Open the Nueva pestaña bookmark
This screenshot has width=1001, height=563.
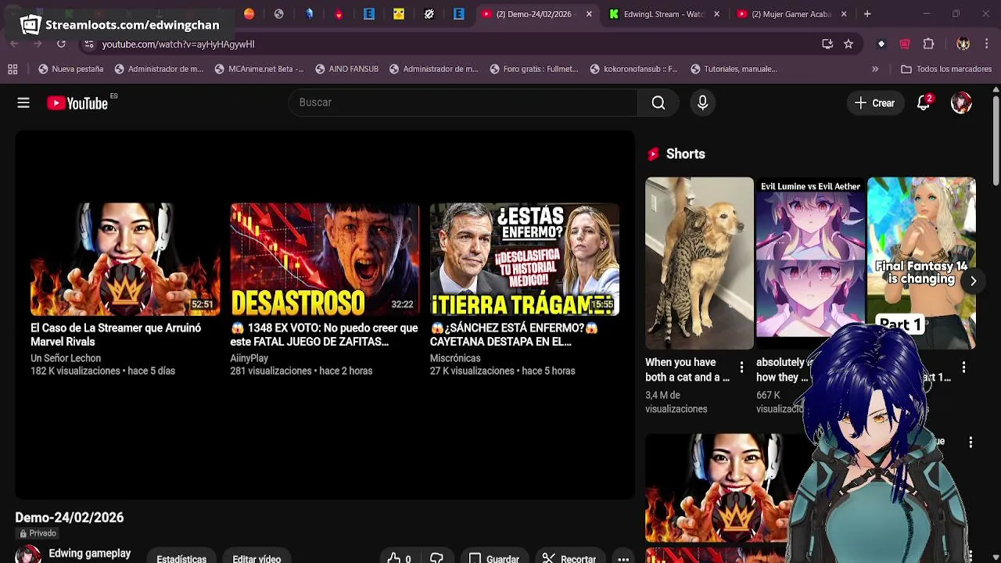[70, 69]
